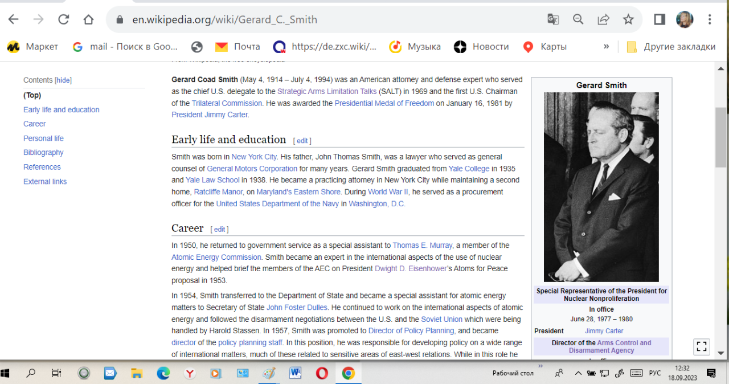
Task: Go to Career section in Contents
Action: click(x=35, y=124)
